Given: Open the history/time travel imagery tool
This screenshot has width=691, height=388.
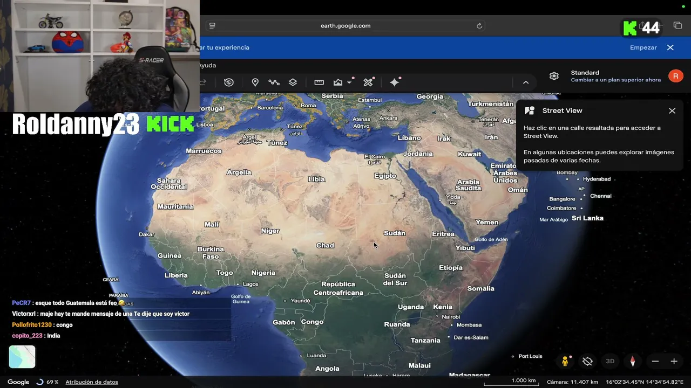Looking at the screenshot, I should [x=229, y=82].
